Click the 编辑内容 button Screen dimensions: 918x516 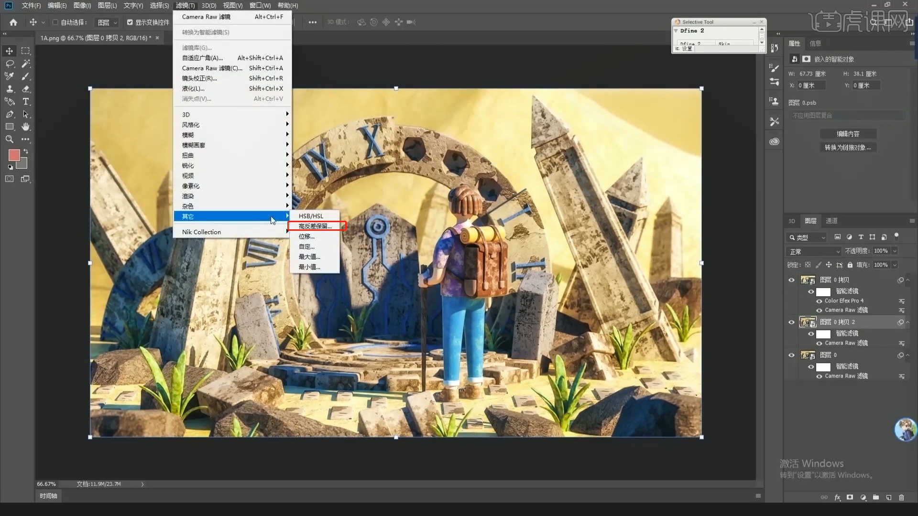pyautogui.click(x=848, y=134)
